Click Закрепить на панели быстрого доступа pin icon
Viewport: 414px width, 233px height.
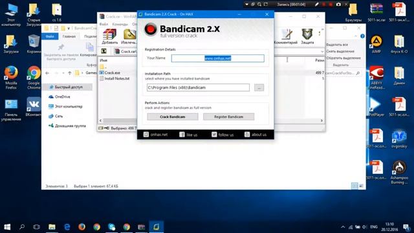pos(61,48)
